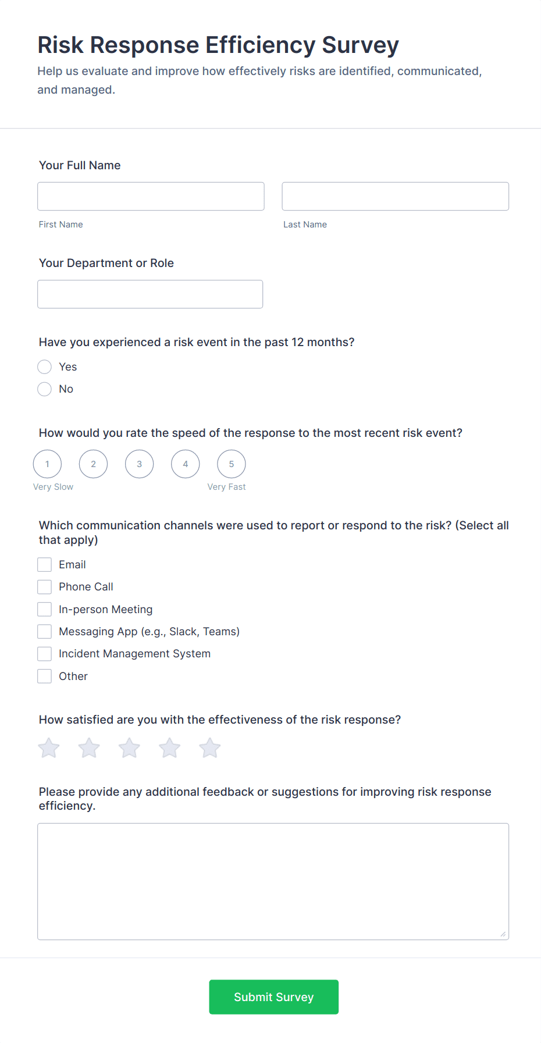The image size is (541, 1043).
Task: Check Incident Management System
Action: 44,653
